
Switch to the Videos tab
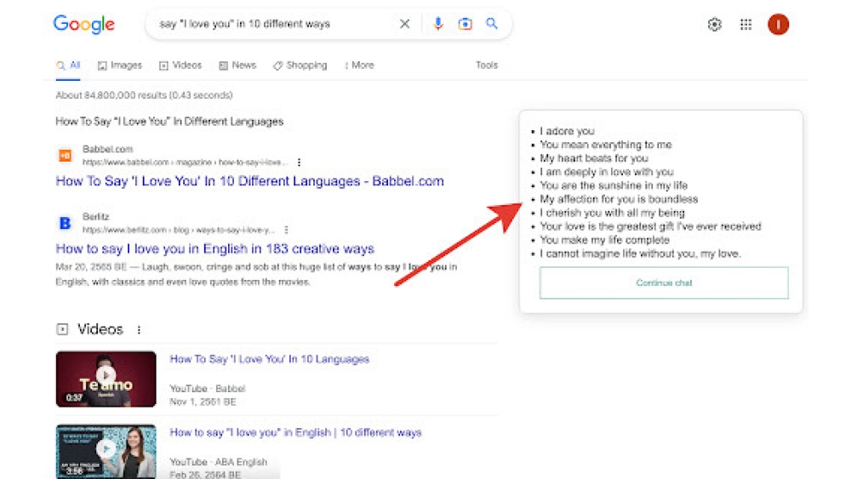pyautogui.click(x=180, y=66)
